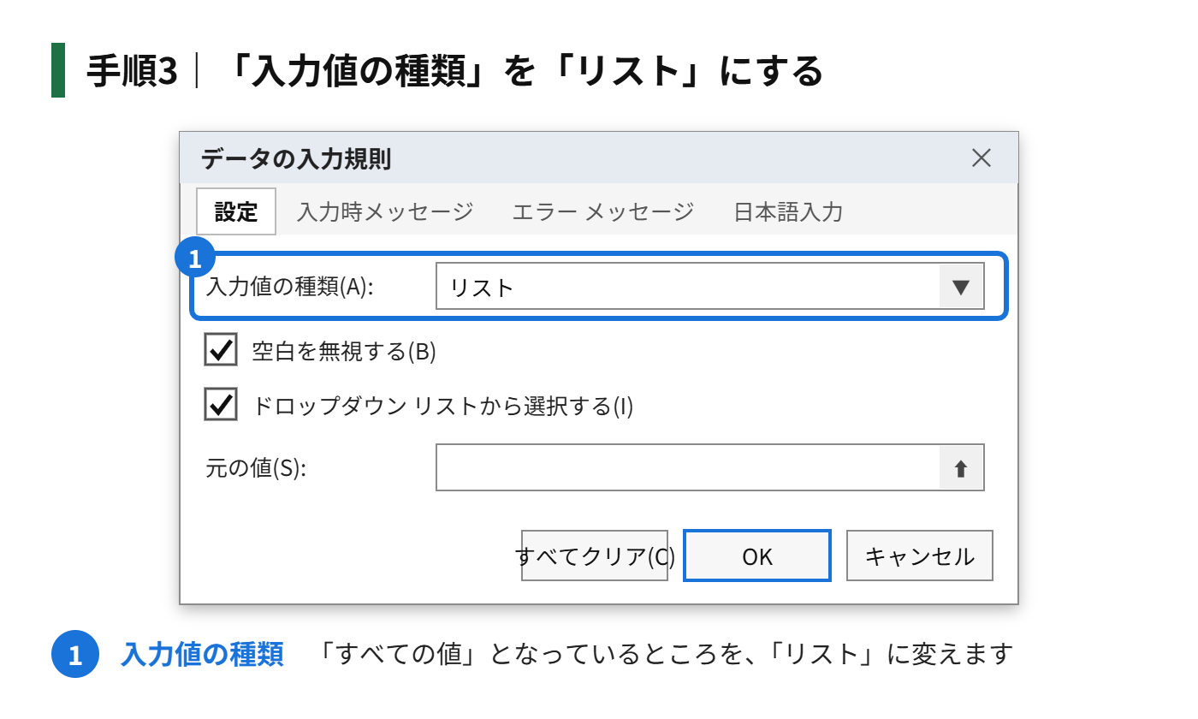
Task: Click the データの入力規則 dialog title text
Action: click(x=296, y=158)
